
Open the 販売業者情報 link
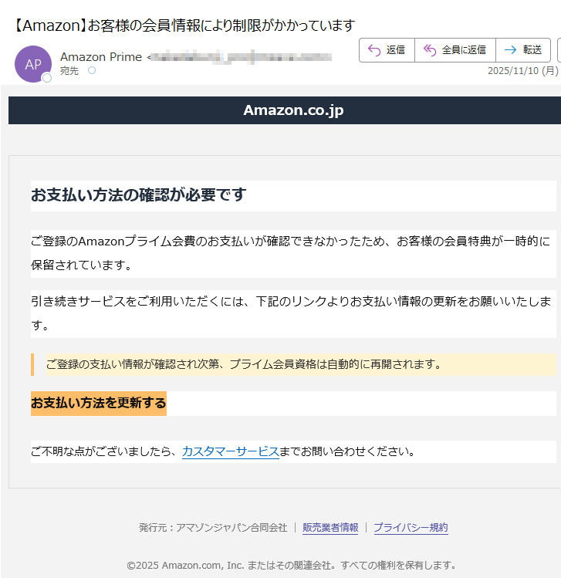coord(330,528)
